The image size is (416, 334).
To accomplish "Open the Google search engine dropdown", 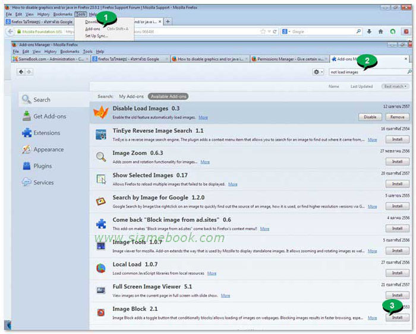I will tap(286, 31).
